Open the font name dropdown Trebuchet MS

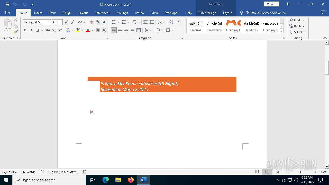pos(49,22)
